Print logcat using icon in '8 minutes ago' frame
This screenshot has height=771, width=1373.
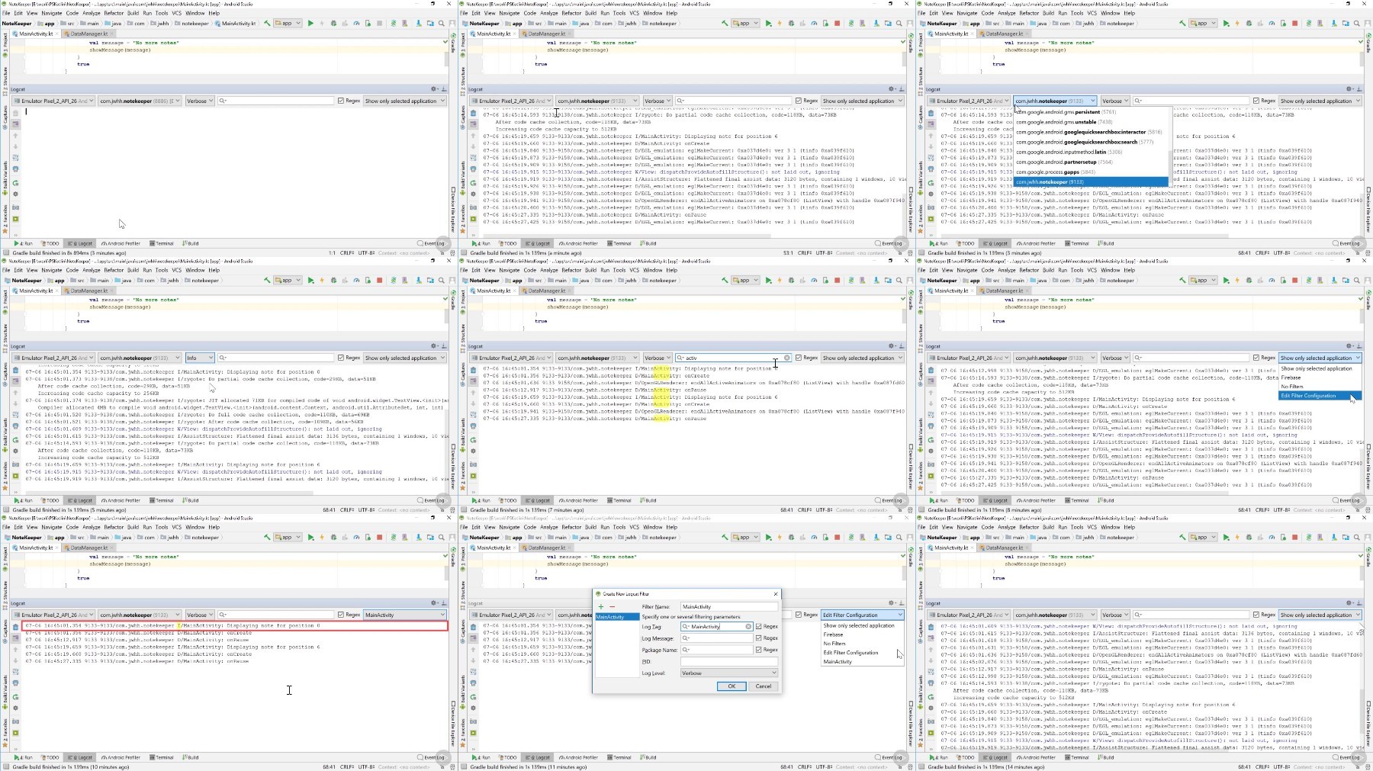(x=931, y=426)
